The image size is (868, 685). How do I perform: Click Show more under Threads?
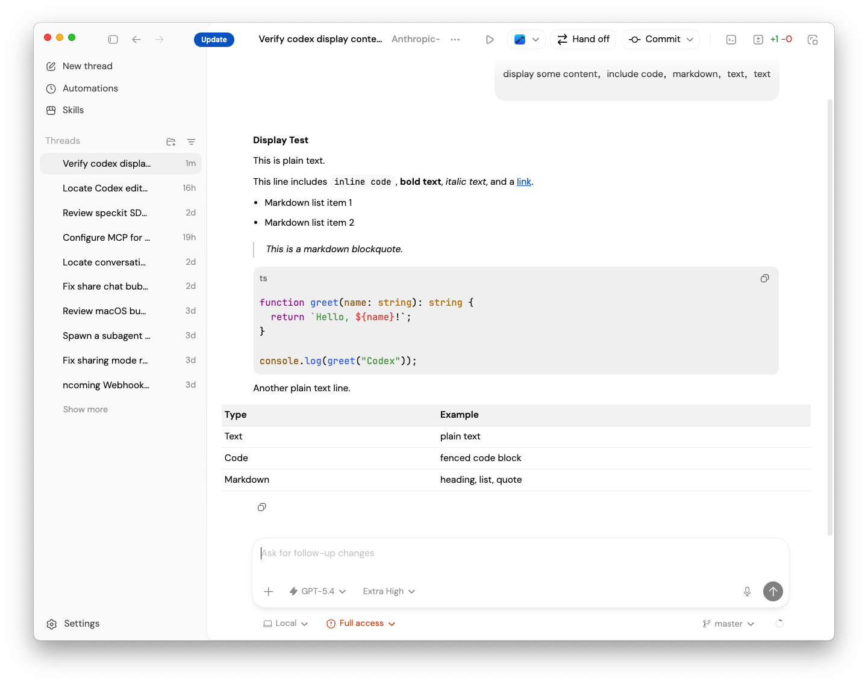coord(86,409)
